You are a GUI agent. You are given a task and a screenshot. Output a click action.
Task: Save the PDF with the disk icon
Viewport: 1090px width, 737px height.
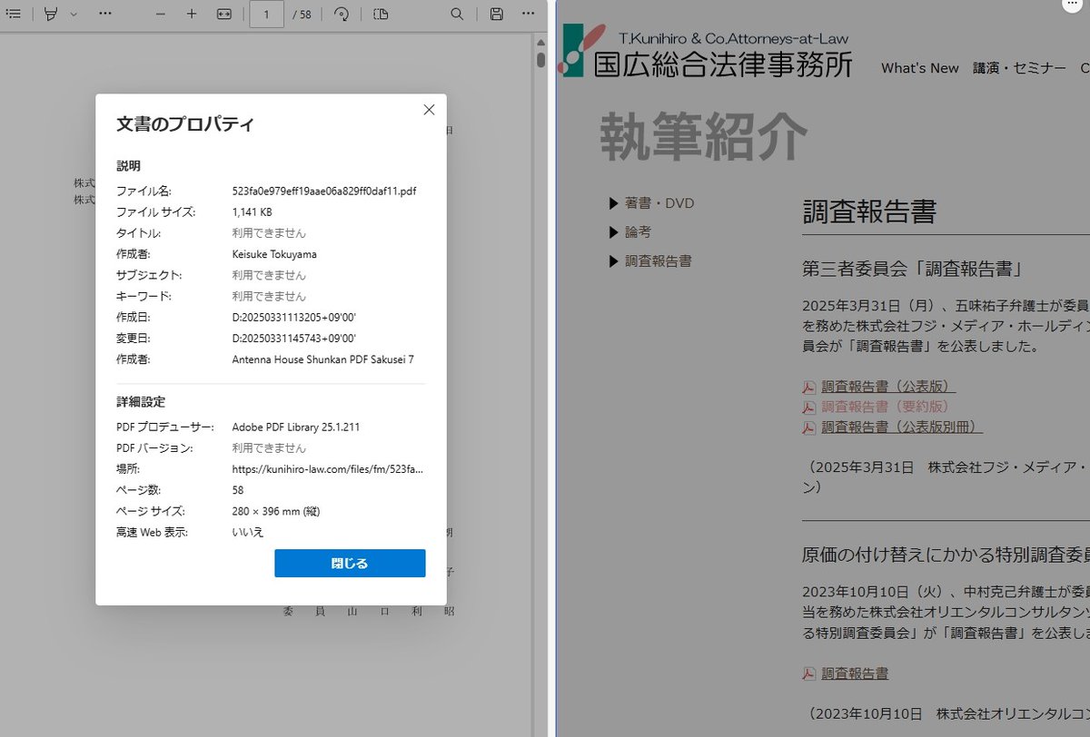(496, 15)
